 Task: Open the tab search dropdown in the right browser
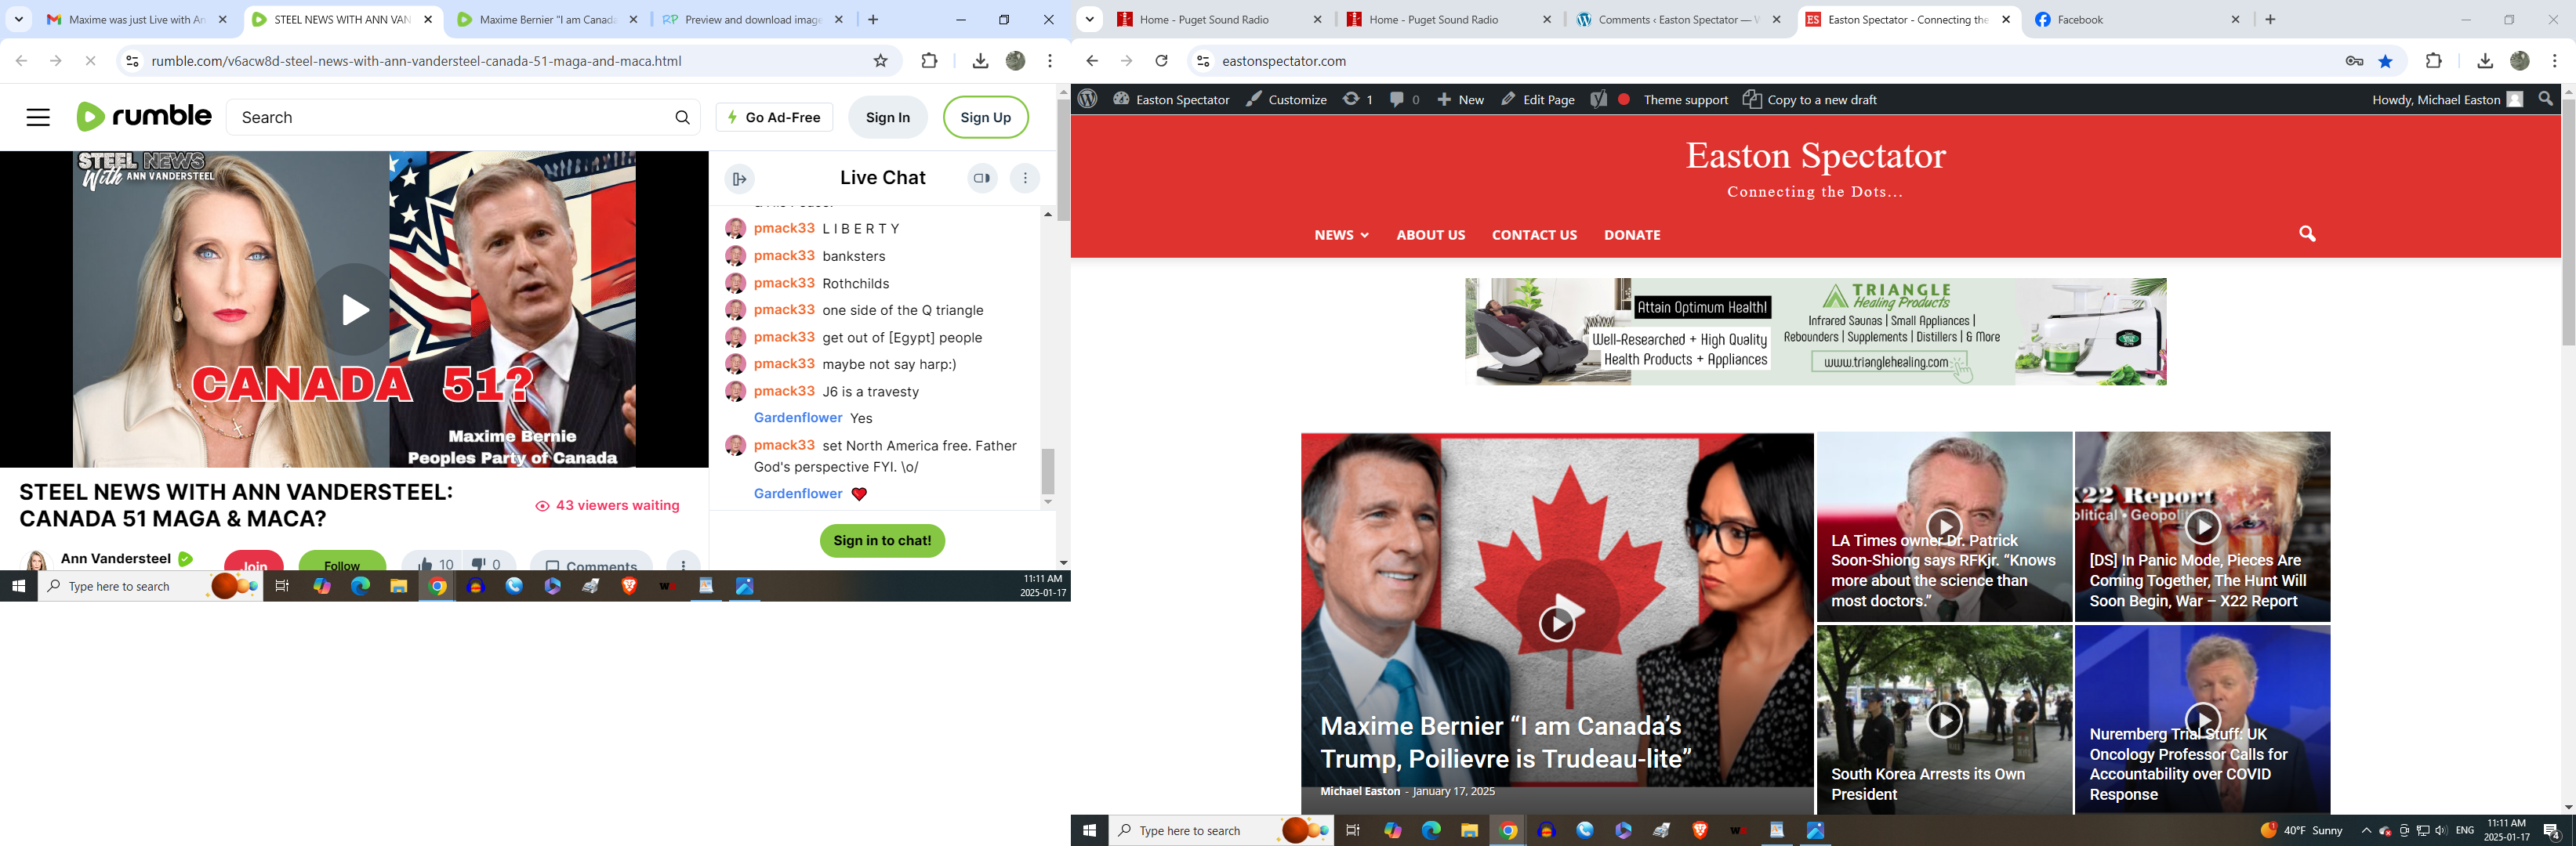click(x=1090, y=19)
